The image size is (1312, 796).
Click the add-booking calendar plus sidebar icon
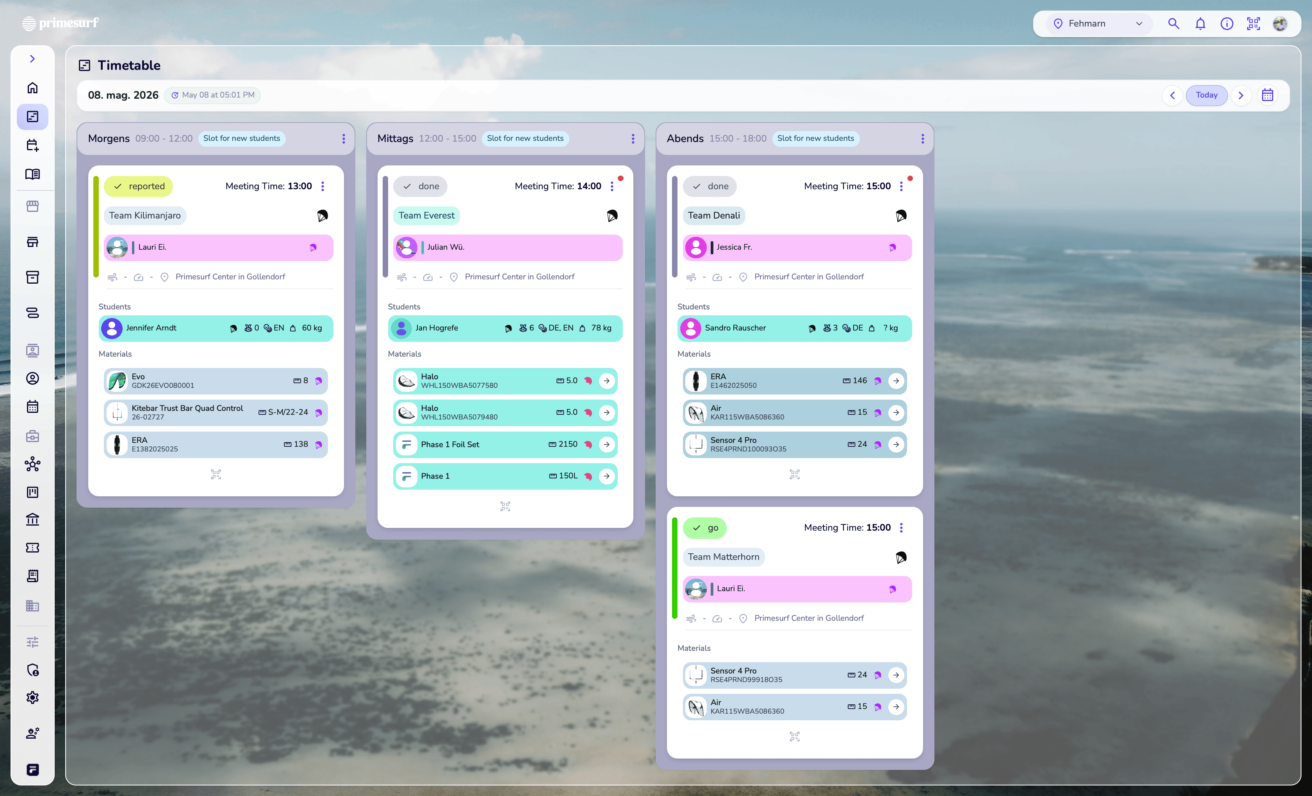coord(32,145)
